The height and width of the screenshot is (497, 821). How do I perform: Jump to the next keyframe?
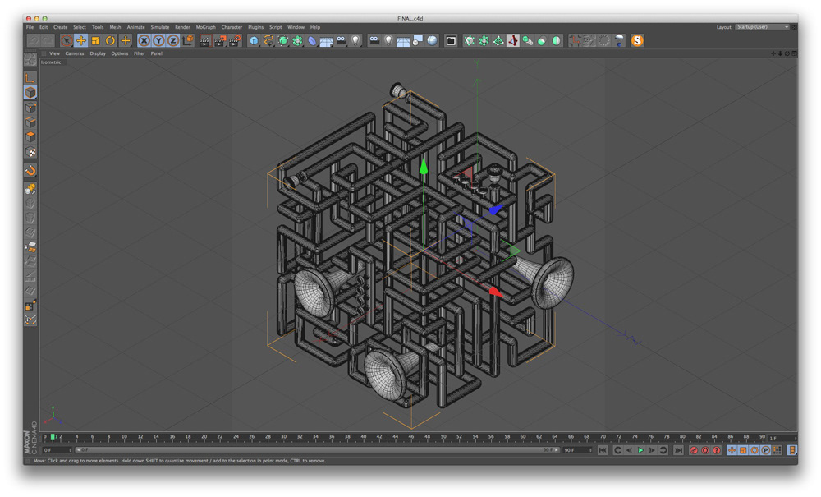coord(663,450)
